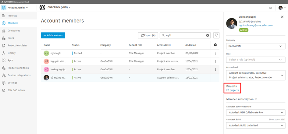Select the Vũ Hoàng N... member row name

[x=58, y=78]
